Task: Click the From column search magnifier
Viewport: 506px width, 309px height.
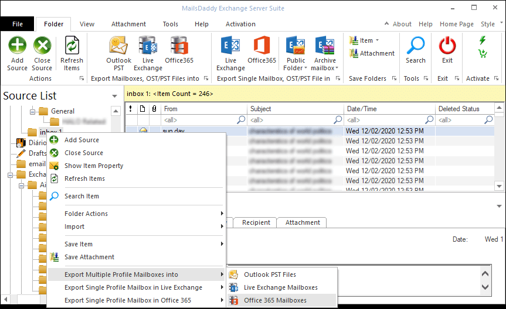Action: point(241,120)
